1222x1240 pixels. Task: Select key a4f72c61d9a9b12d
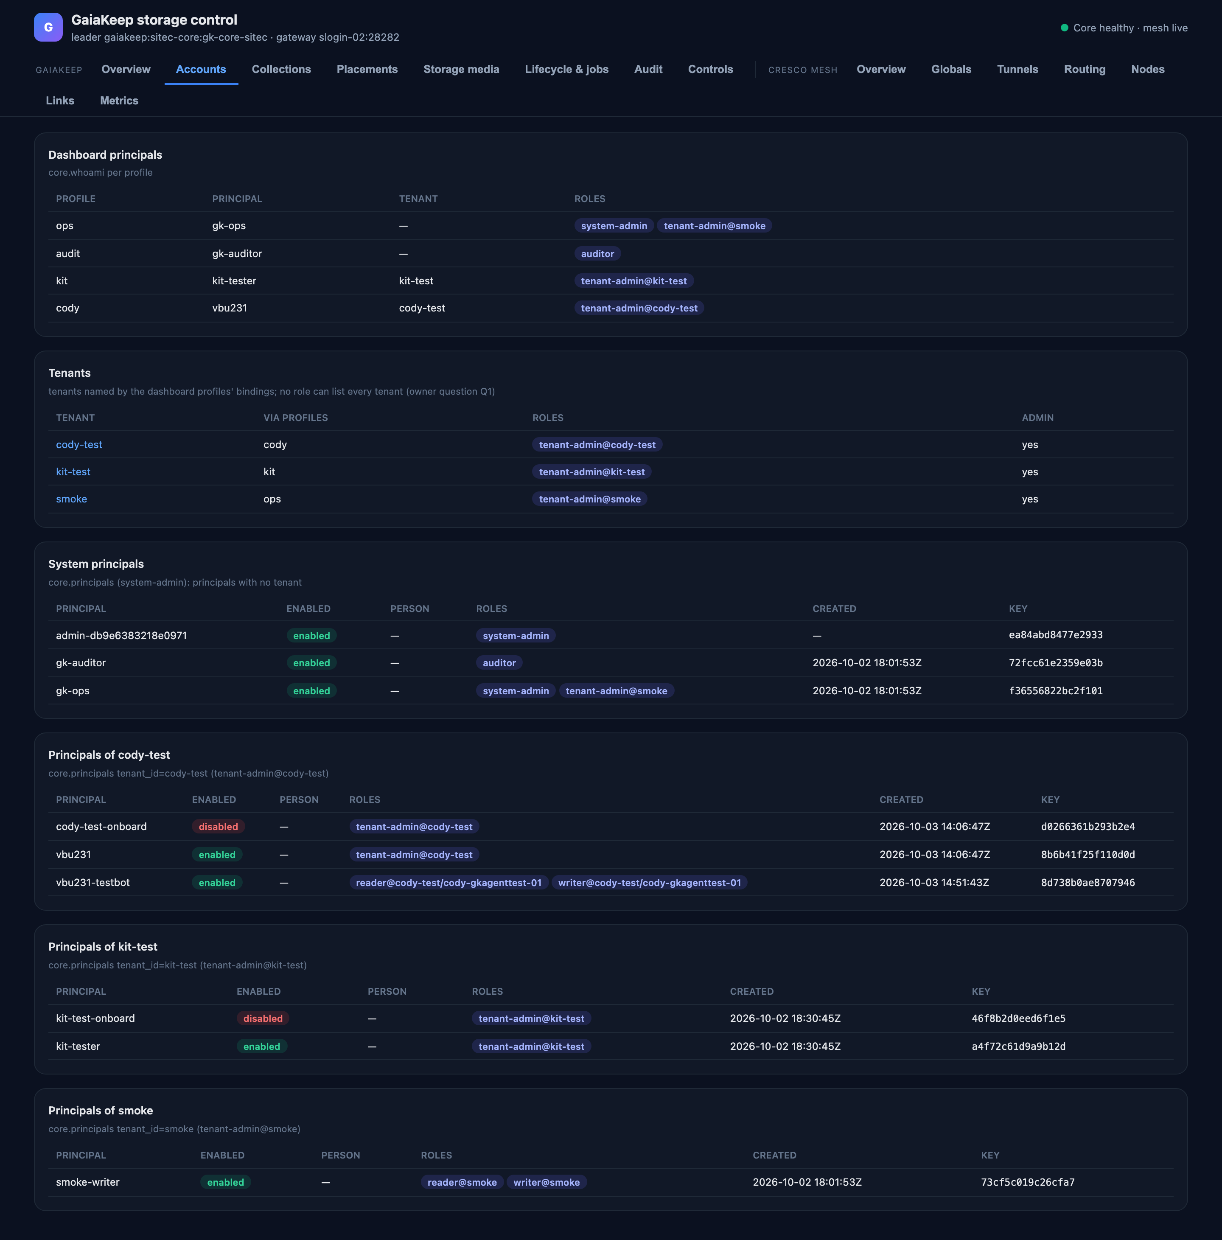coord(1019,1046)
